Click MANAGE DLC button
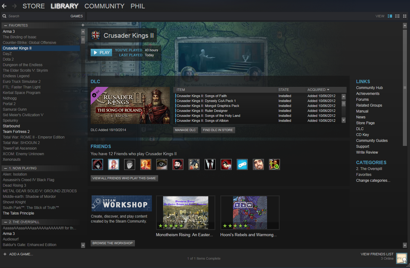 pyautogui.click(x=186, y=130)
